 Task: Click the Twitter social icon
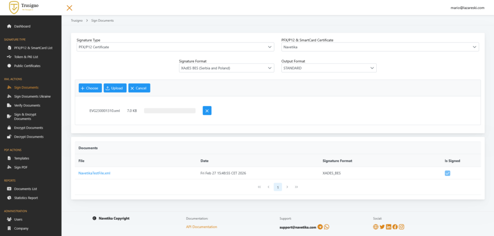(382, 227)
